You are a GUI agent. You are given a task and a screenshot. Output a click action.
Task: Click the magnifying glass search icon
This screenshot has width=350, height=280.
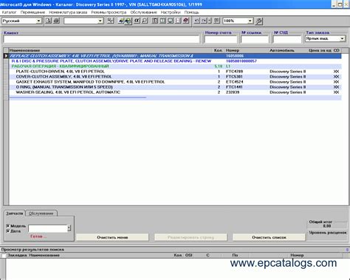[145, 21]
